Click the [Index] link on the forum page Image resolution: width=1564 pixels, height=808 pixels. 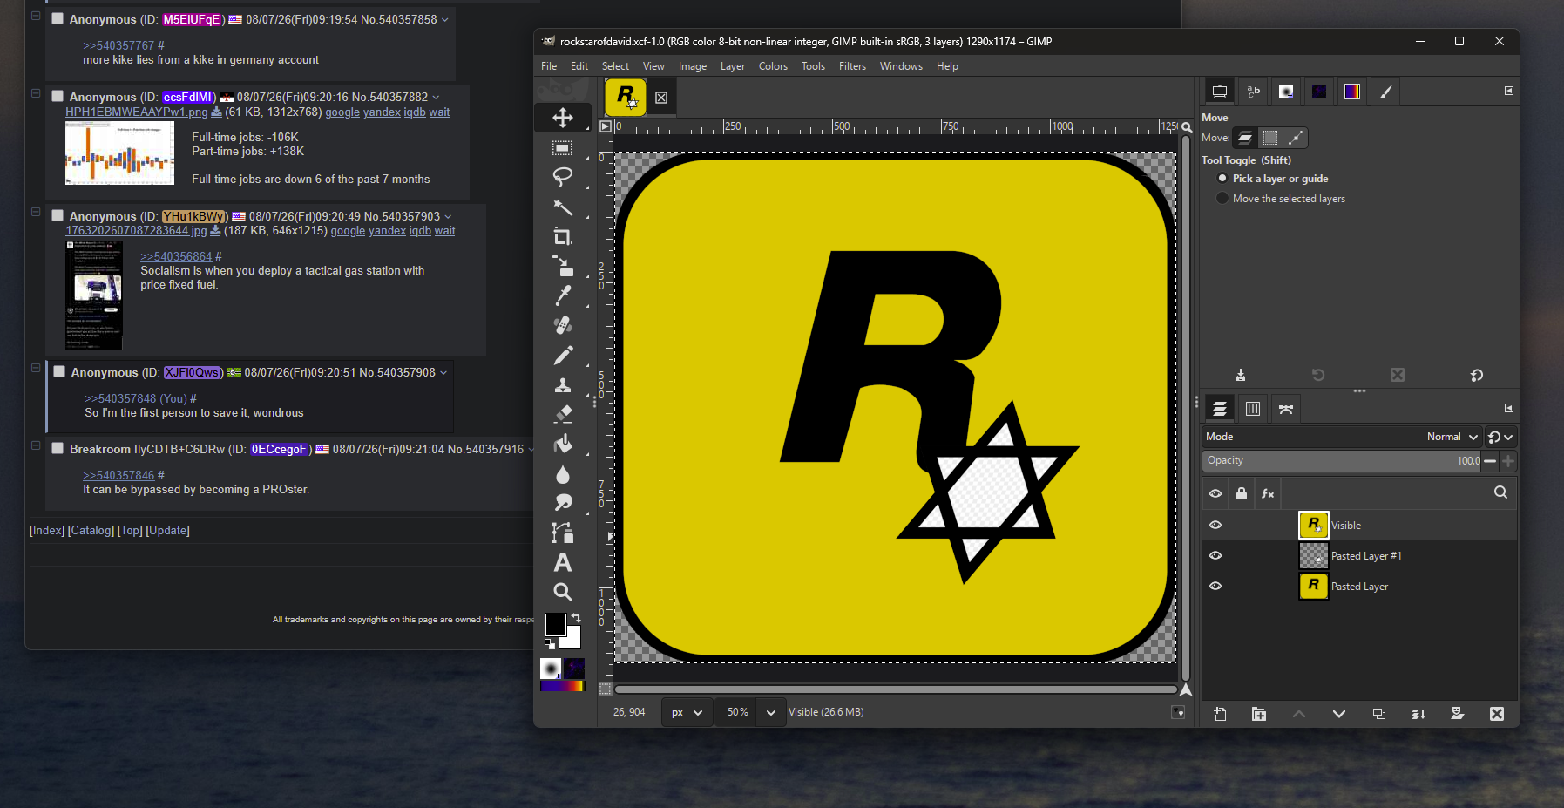pos(47,530)
